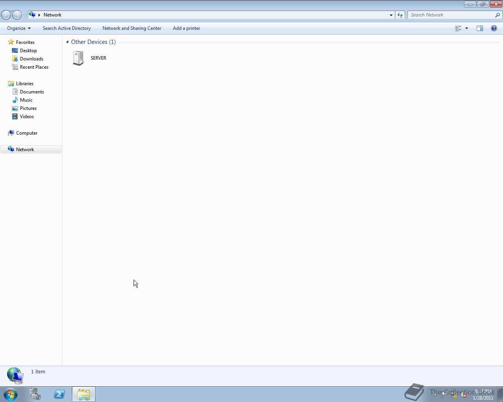Click the Recent Places icon
The image size is (503, 402).
(15, 67)
